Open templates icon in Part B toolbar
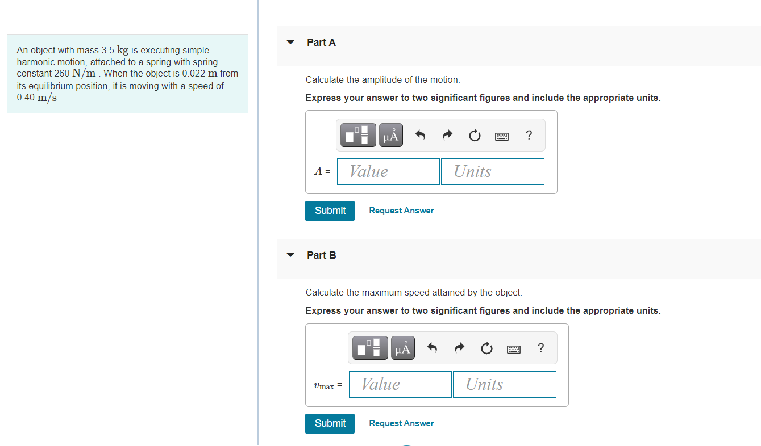The width and height of the screenshot is (761, 446). click(371, 348)
